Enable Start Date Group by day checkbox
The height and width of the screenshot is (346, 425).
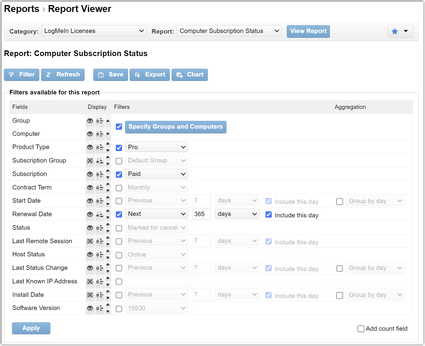(340, 201)
